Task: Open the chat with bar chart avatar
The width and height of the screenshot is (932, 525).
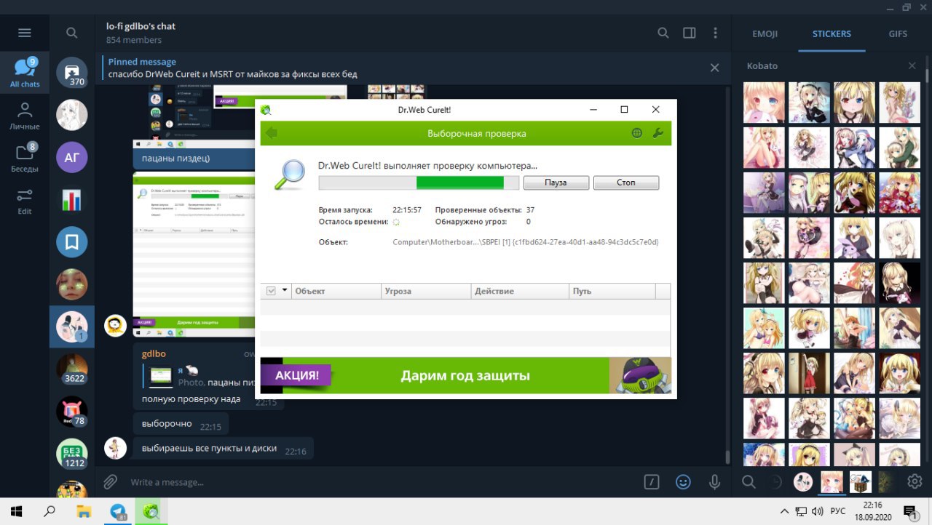Action: coord(72,200)
